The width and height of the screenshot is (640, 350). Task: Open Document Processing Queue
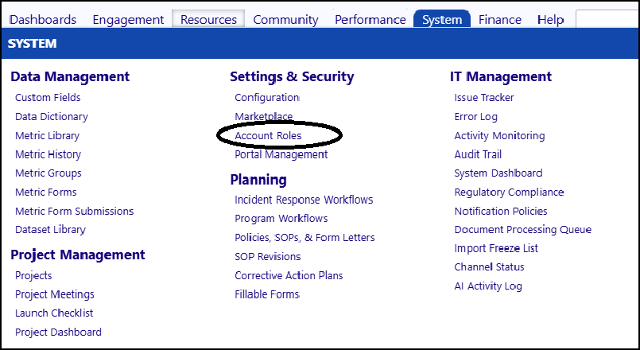pos(523,230)
